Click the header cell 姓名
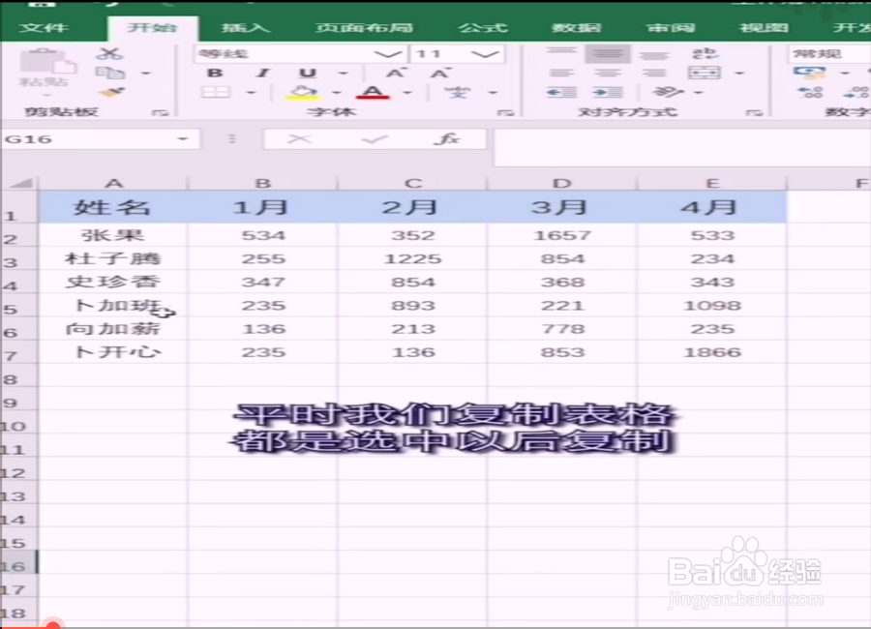This screenshot has height=629, width=871. pos(113,207)
